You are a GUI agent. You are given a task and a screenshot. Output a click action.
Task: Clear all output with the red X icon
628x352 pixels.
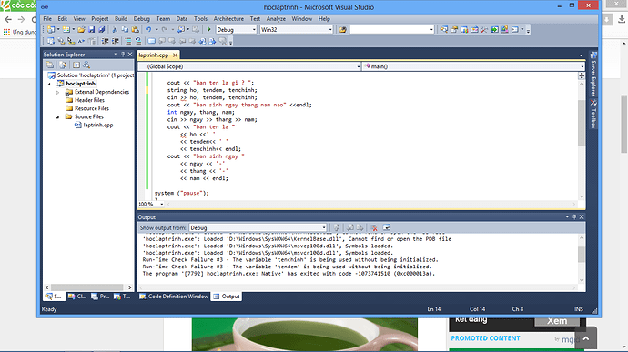pos(374,228)
